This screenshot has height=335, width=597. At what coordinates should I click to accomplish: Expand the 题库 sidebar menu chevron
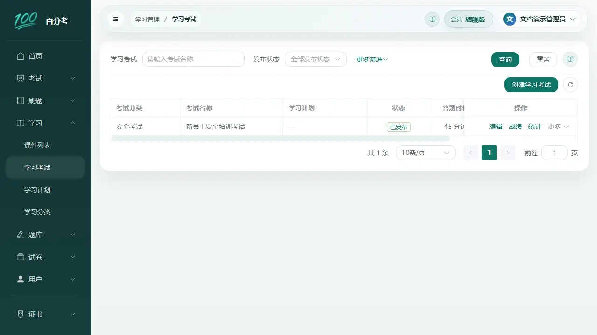tap(73, 234)
